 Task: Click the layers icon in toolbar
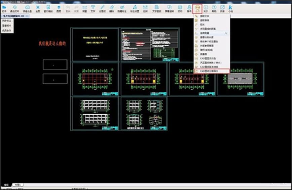click(x=59, y=8)
